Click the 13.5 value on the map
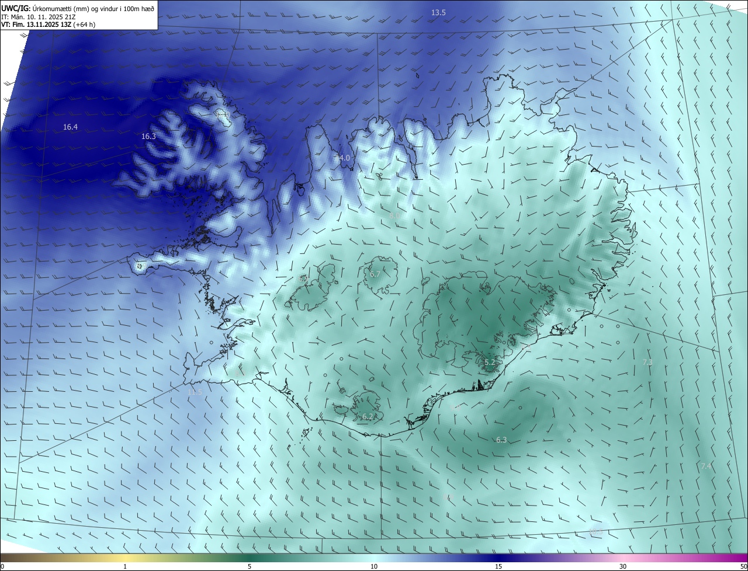 438,12
